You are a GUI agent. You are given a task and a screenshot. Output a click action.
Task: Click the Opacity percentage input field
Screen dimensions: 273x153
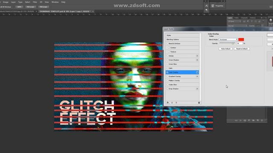240,43
